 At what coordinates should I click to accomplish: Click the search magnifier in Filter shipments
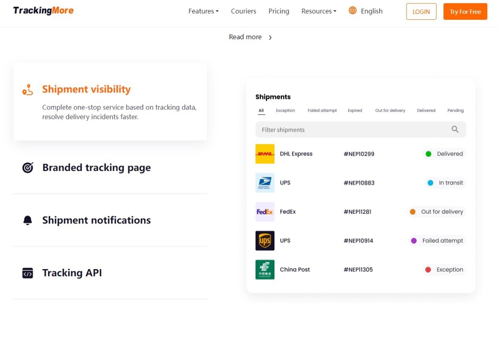[x=455, y=129]
